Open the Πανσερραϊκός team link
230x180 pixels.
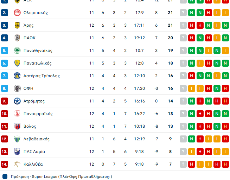tap(38, 114)
